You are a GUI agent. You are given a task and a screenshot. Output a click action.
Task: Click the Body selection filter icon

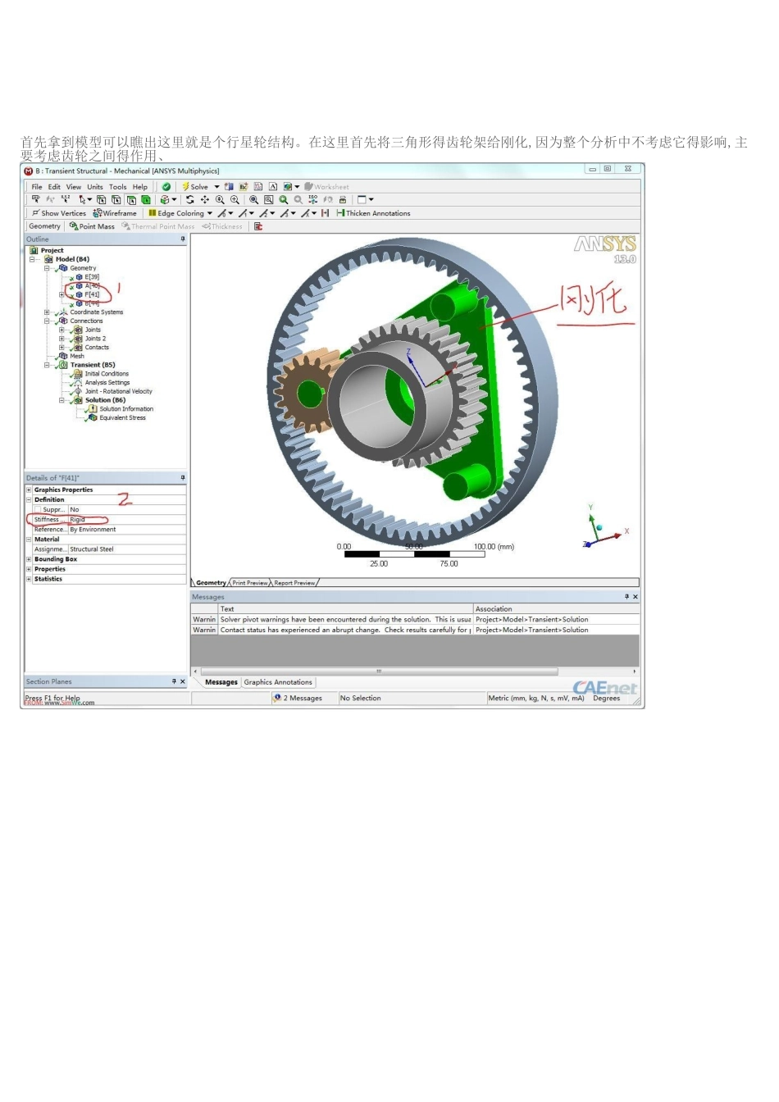[x=146, y=199]
